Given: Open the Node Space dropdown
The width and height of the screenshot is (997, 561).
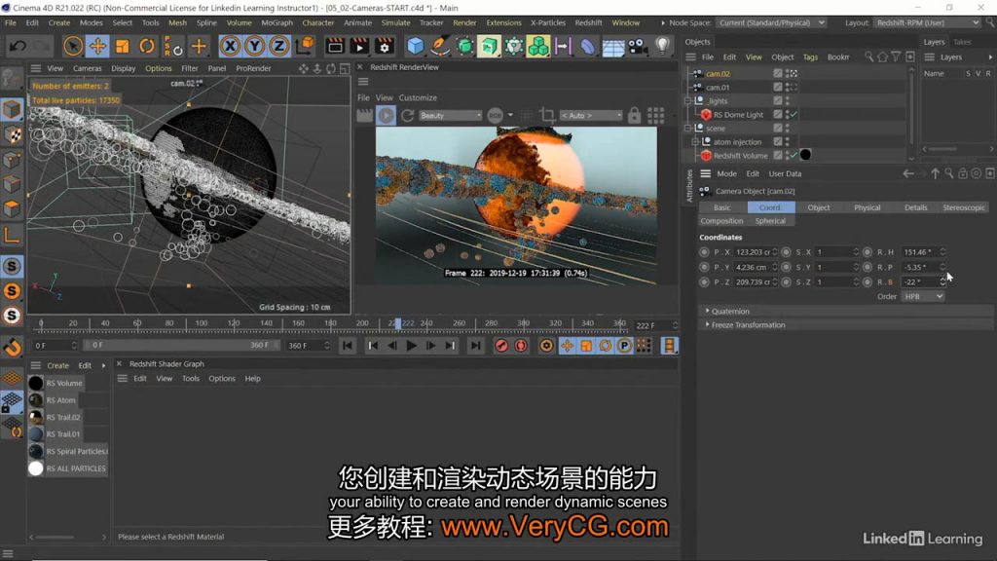Looking at the screenshot, I should coord(772,23).
